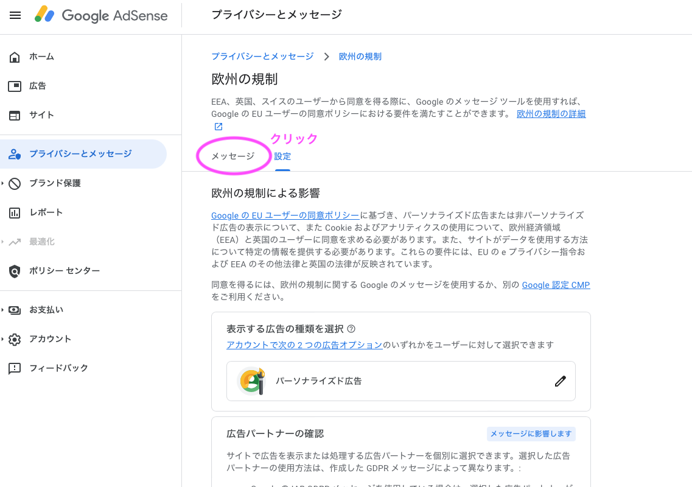Viewport: 692px width, 487px height.
Task: Click the Ads (広告) sidebar icon
Action: pos(15,86)
